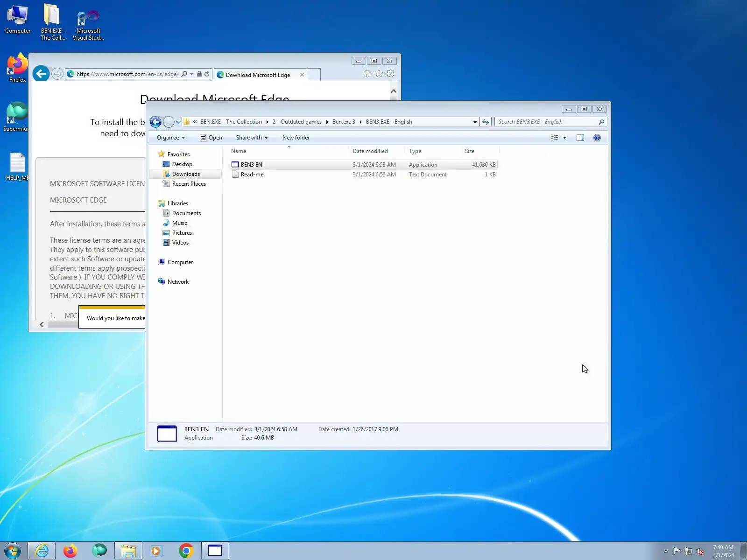
Task: Click the New folder button
Action: 296,138
